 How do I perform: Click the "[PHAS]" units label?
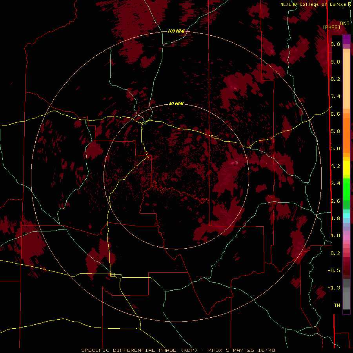[331, 27]
